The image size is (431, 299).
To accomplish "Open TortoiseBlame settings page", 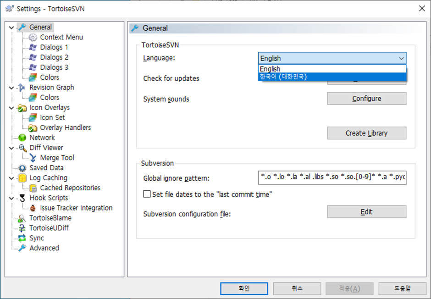I will (50, 218).
